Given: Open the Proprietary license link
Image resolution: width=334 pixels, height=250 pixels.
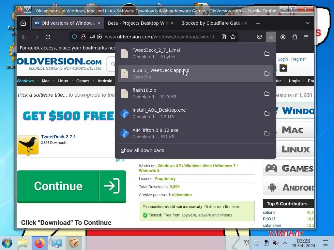Looking at the screenshot, I should coord(165,179).
